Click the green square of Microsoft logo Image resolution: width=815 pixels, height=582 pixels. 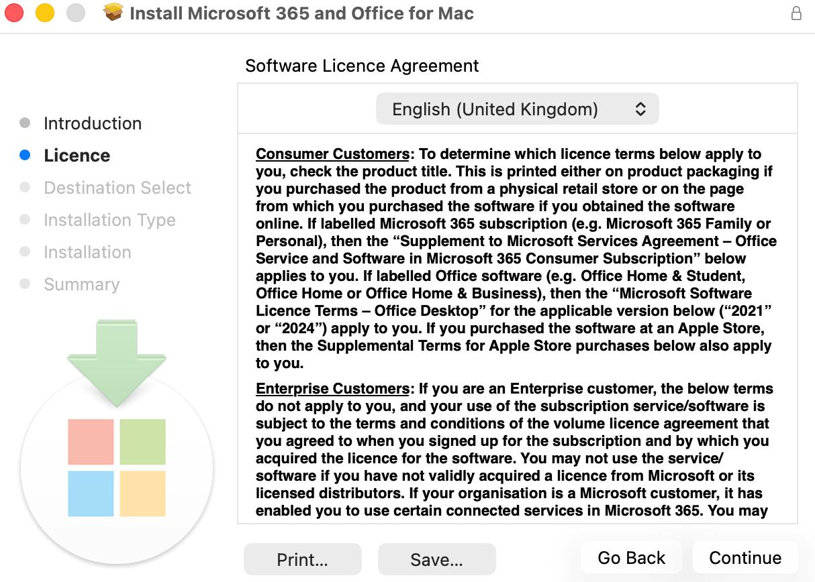pyautogui.click(x=142, y=442)
